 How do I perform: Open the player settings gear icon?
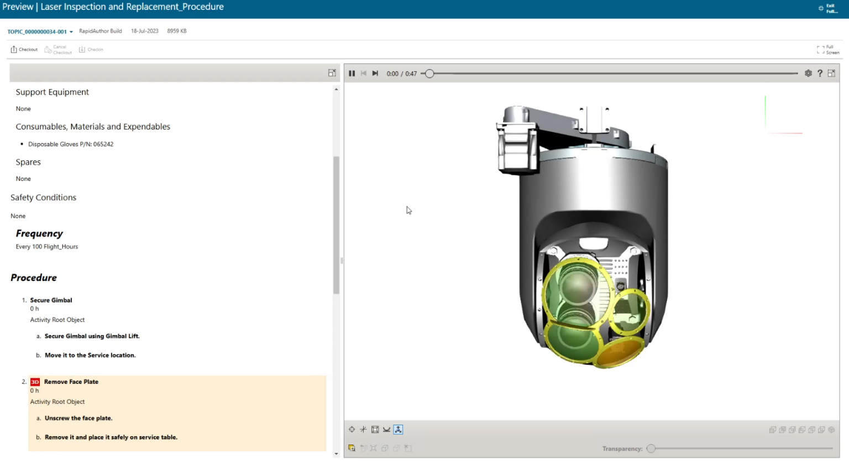pyautogui.click(x=808, y=73)
